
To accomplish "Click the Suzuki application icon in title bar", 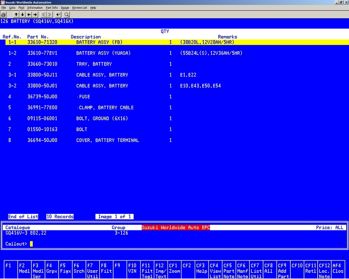I will pos(2,2).
